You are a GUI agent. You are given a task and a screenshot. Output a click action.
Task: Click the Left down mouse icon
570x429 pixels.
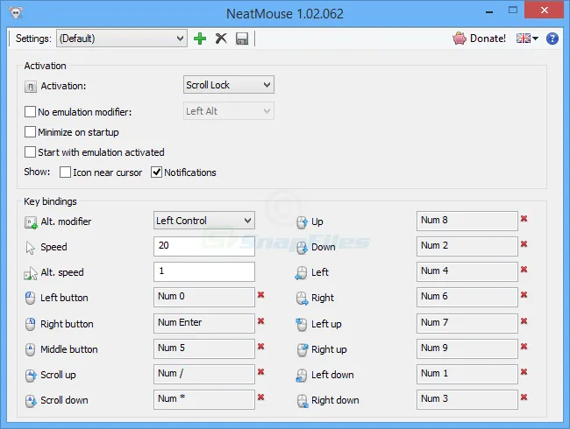point(302,376)
